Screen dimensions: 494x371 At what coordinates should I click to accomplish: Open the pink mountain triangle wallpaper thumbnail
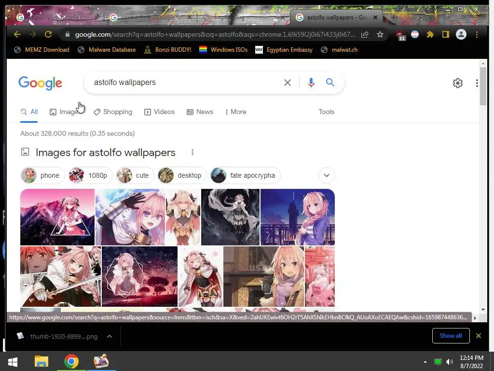(x=57, y=217)
